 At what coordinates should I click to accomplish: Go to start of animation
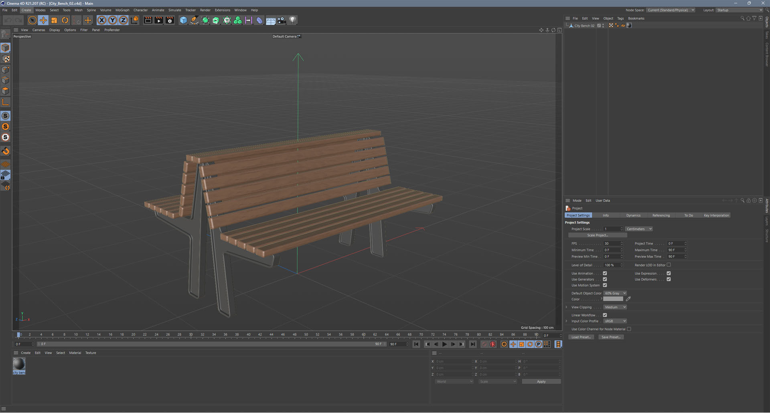coord(416,344)
